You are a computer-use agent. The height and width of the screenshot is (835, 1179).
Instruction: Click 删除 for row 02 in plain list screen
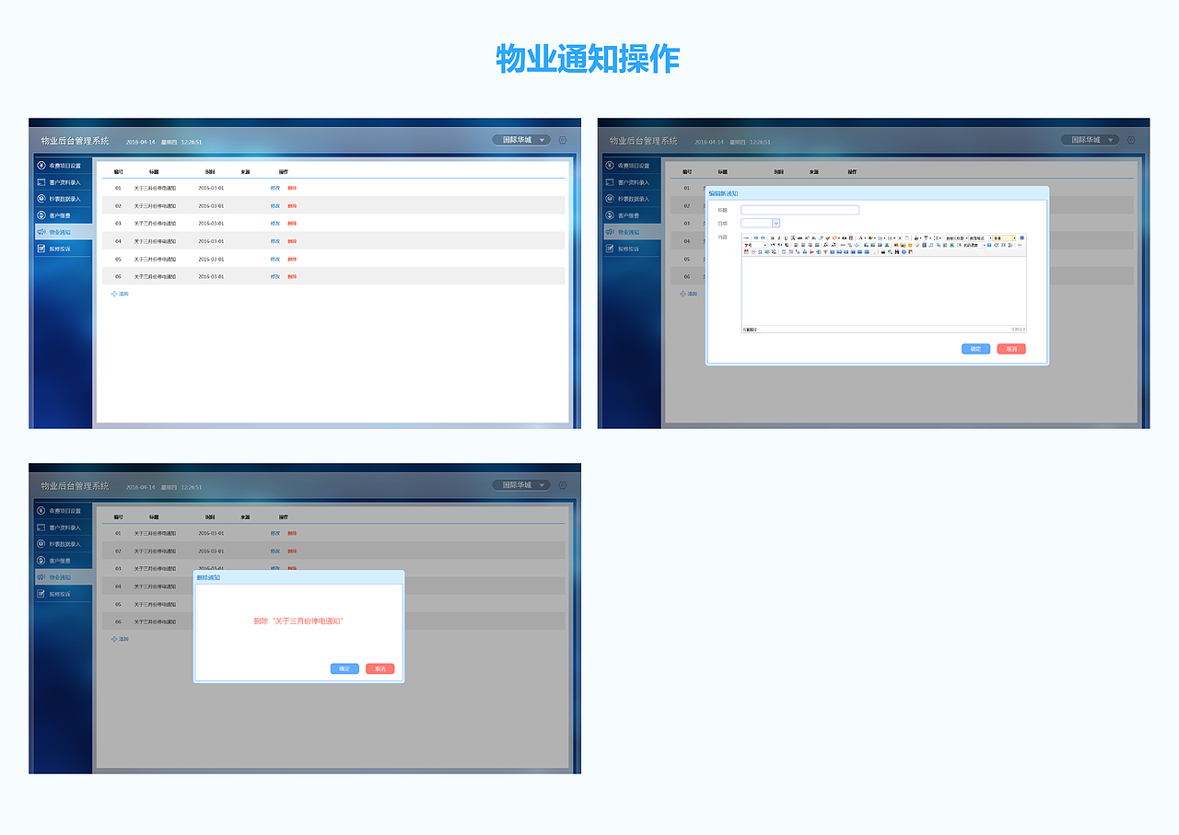click(x=292, y=205)
